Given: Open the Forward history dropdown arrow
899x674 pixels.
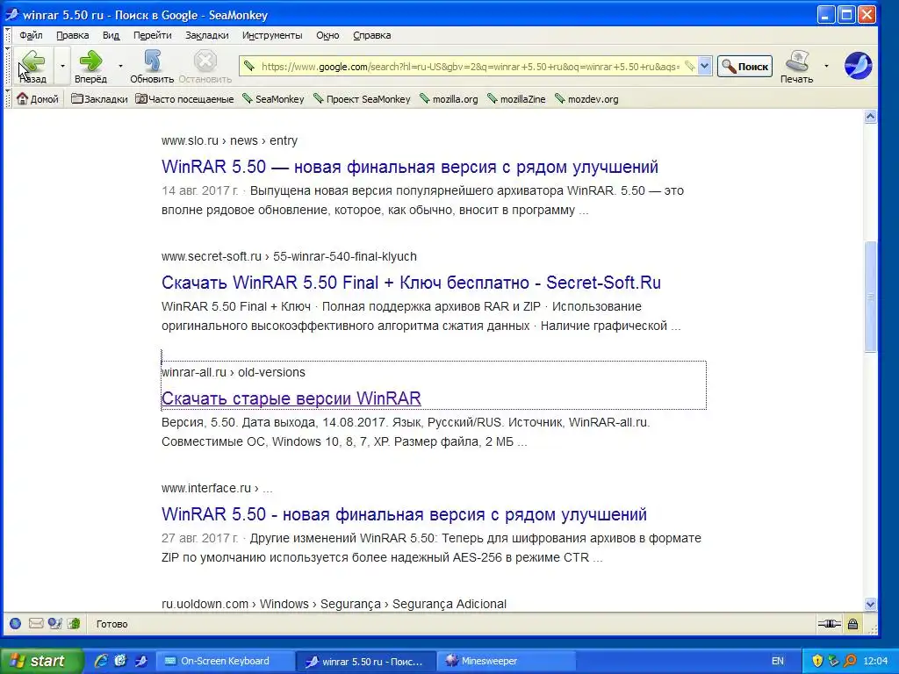Looking at the screenshot, I should tap(120, 67).
